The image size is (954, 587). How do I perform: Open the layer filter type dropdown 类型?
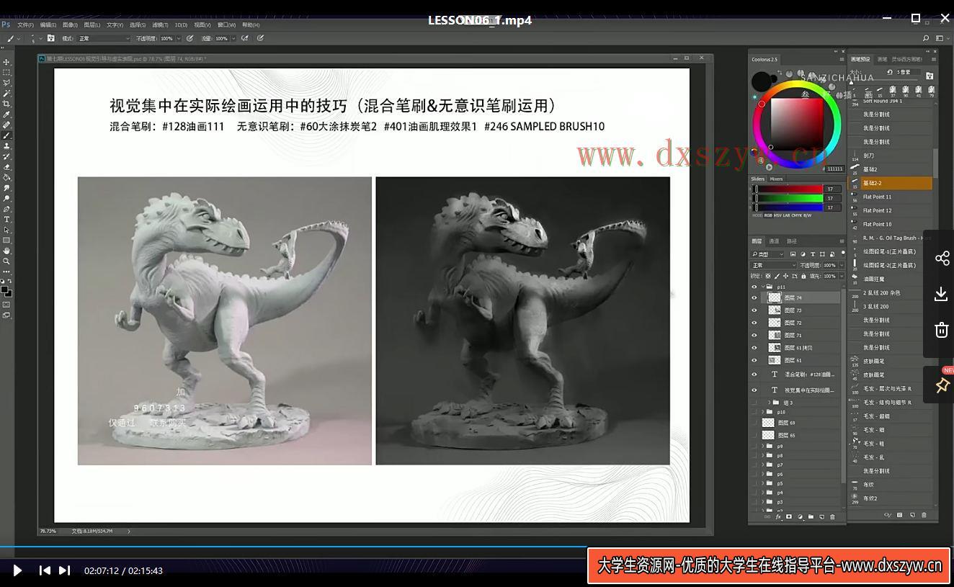tap(767, 254)
